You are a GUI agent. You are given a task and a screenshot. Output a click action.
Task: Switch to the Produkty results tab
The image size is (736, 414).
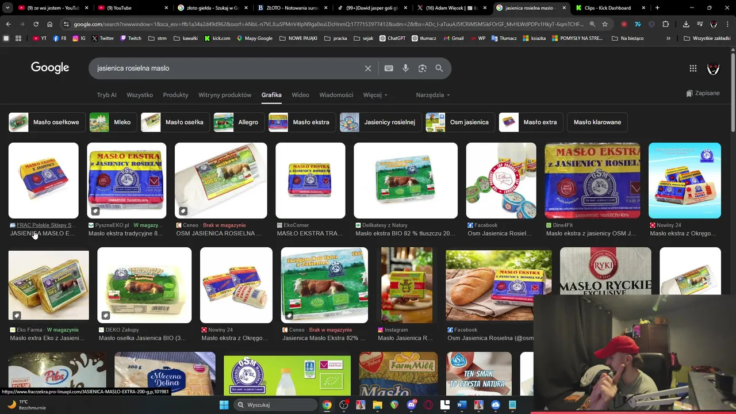pyautogui.click(x=175, y=95)
